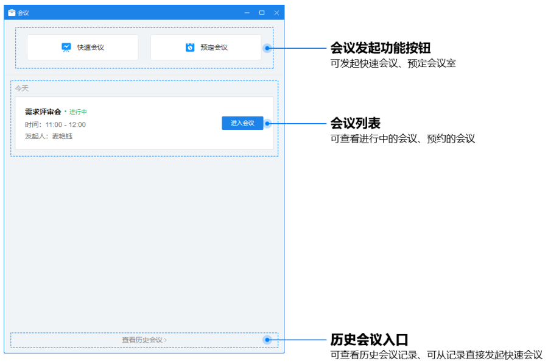
Task: Click the 快速会议 presentation screen icon
Action: pos(66,47)
